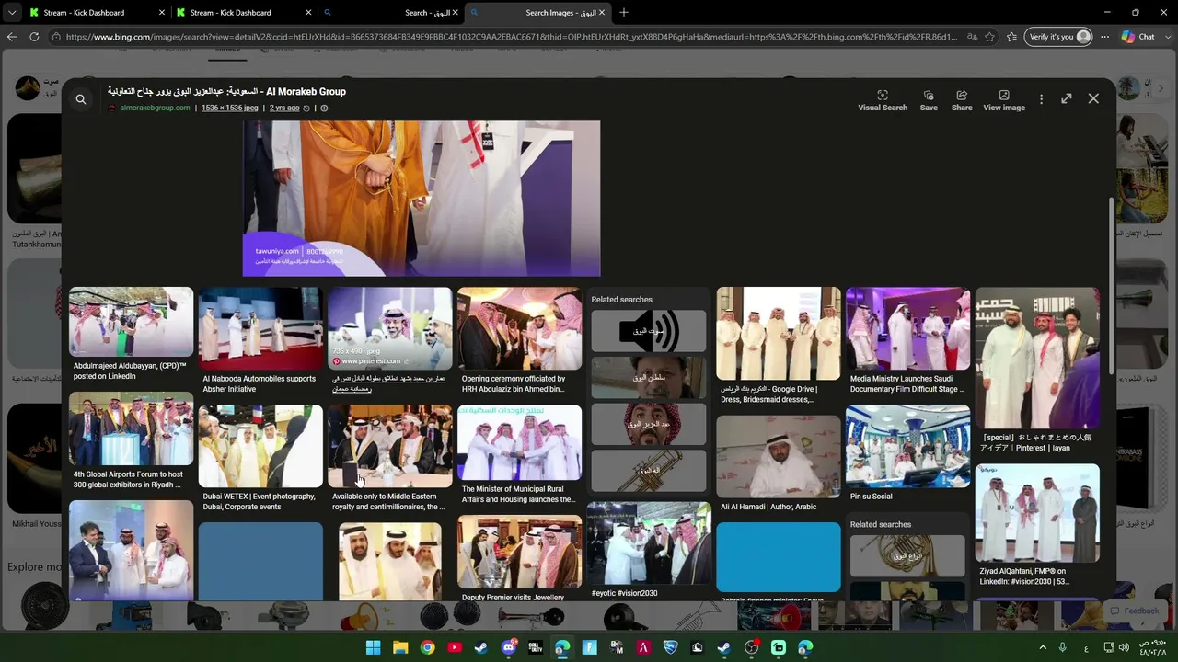Viewport: 1178px width, 662px height.
Task: Open Call of Duty from the taskbar
Action: [x=535, y=647]
